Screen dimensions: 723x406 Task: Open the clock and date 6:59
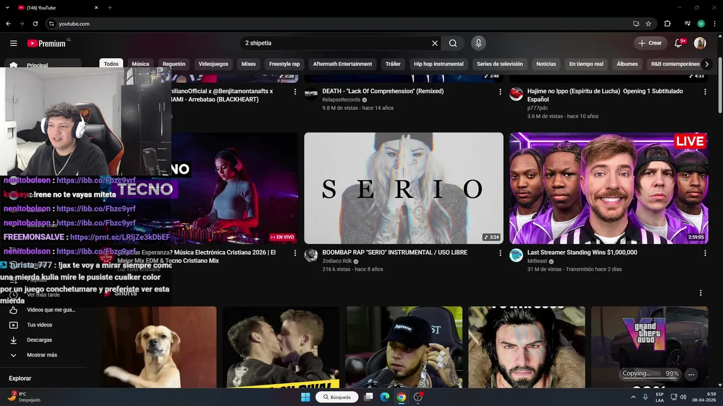click(704, 397)
